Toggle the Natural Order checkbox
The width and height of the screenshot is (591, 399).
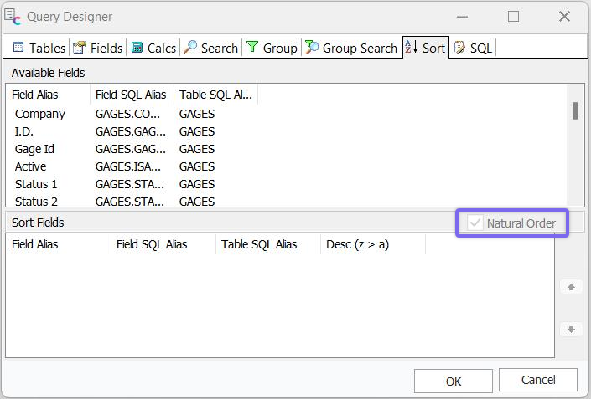476,223
